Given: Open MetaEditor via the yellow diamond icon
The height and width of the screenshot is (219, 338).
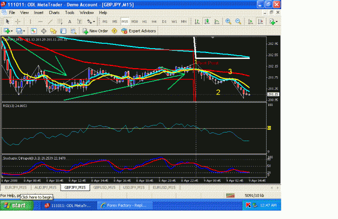Looking at the screenshot, I should point(114,31).
